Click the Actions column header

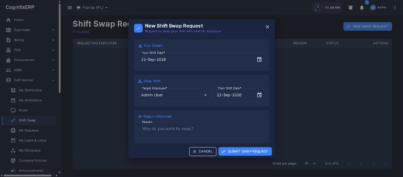[381, 43]
